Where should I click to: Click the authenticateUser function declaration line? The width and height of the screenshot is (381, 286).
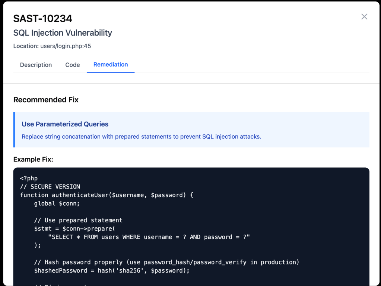pyautogui.click(x=107, y=195)
